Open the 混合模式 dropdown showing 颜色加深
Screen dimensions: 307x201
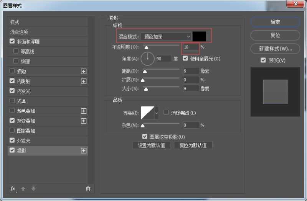pos(167,36)
